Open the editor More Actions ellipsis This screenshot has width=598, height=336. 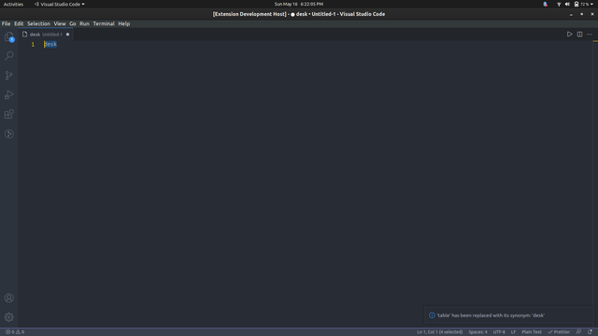[590, 35]
